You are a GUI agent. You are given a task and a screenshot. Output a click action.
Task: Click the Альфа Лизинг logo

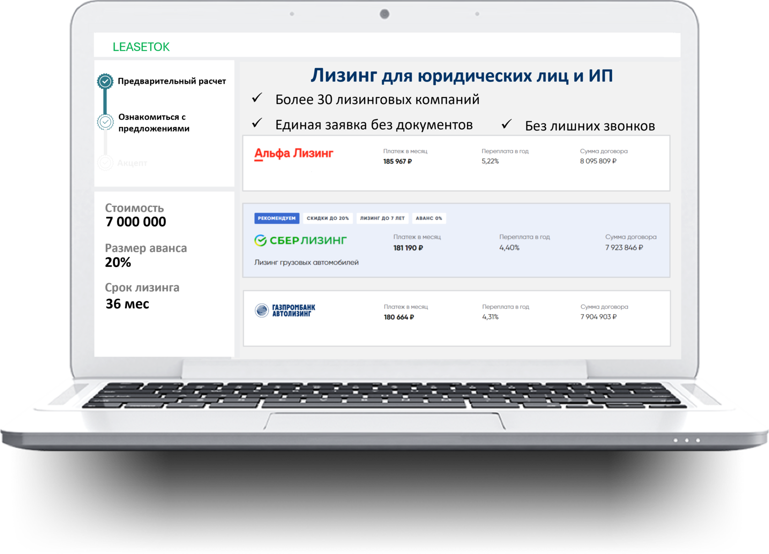point(293,154)
